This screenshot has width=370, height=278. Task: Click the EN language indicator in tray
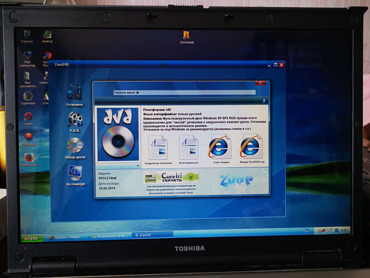point(307,231)
